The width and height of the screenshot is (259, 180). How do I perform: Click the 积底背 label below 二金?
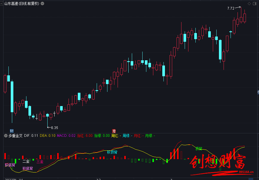point(28,168)
